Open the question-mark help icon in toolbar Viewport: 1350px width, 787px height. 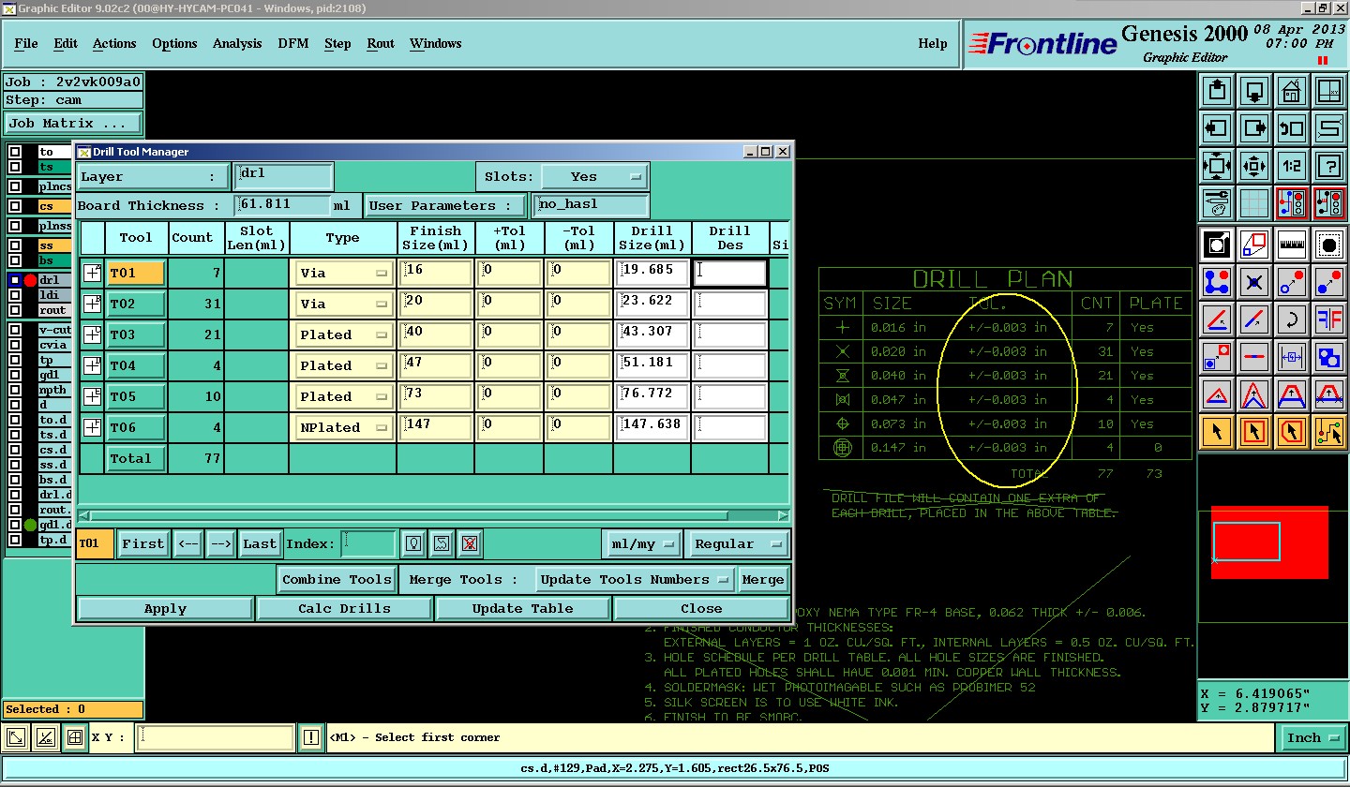tap(1328, 166)
